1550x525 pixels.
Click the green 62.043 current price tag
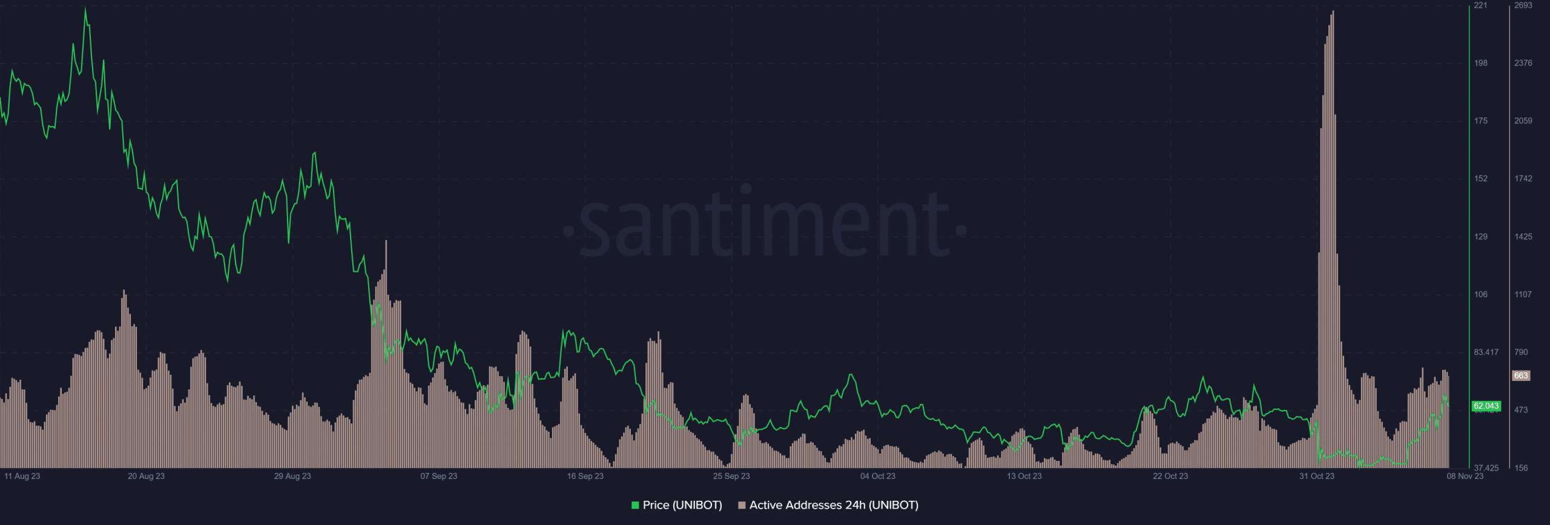(x=1486, y=406)
